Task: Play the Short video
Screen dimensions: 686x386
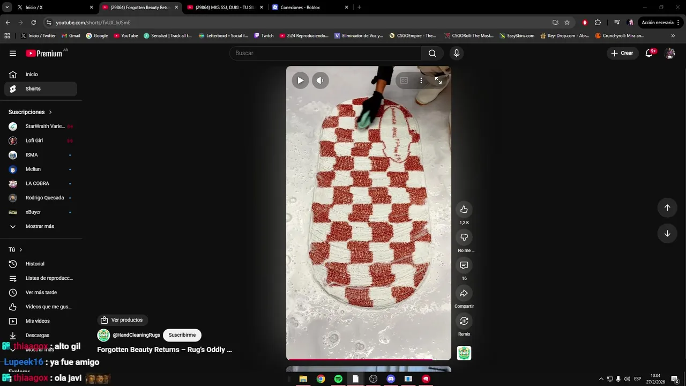Action: pyautogui.click(x=300, y=80)
